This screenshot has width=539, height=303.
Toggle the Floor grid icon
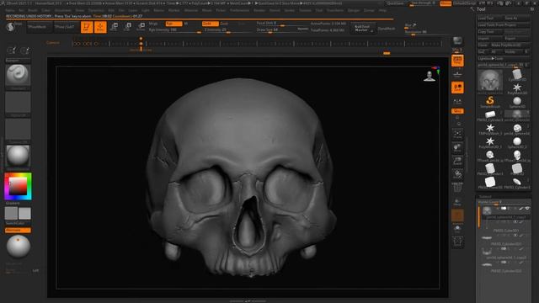[x=457, y=74]
